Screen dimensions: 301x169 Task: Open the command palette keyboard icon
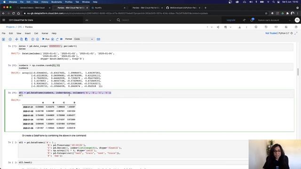98,39
